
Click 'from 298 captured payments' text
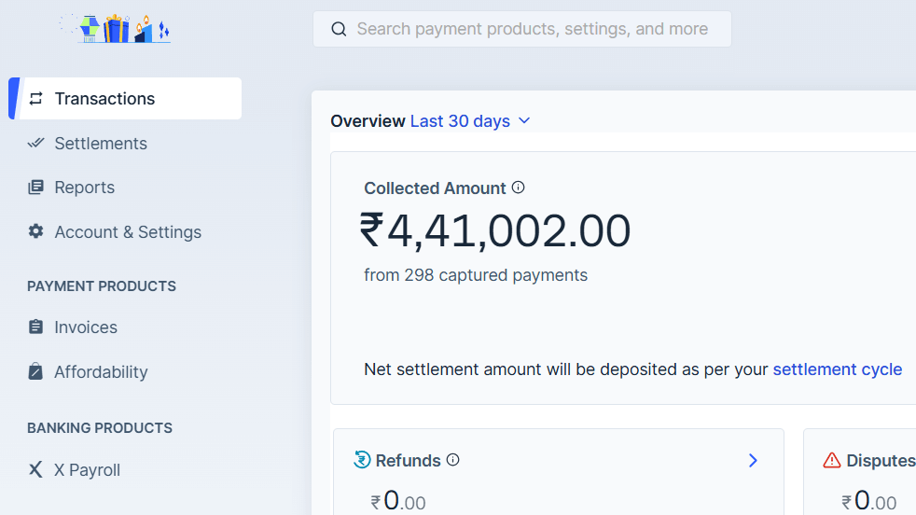click(x=476, y=275)
